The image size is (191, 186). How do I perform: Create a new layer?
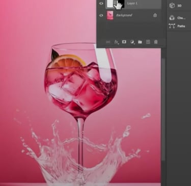click(148, 42)
